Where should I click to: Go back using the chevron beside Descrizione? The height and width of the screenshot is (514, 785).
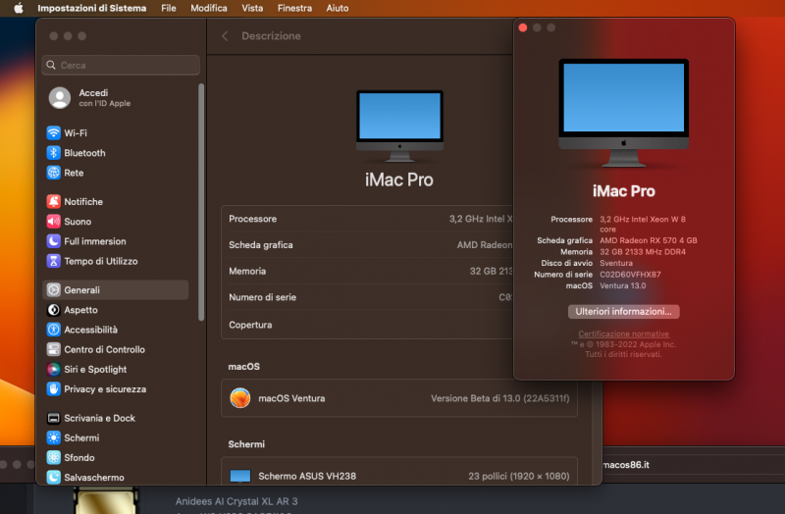tap(225, 36)
